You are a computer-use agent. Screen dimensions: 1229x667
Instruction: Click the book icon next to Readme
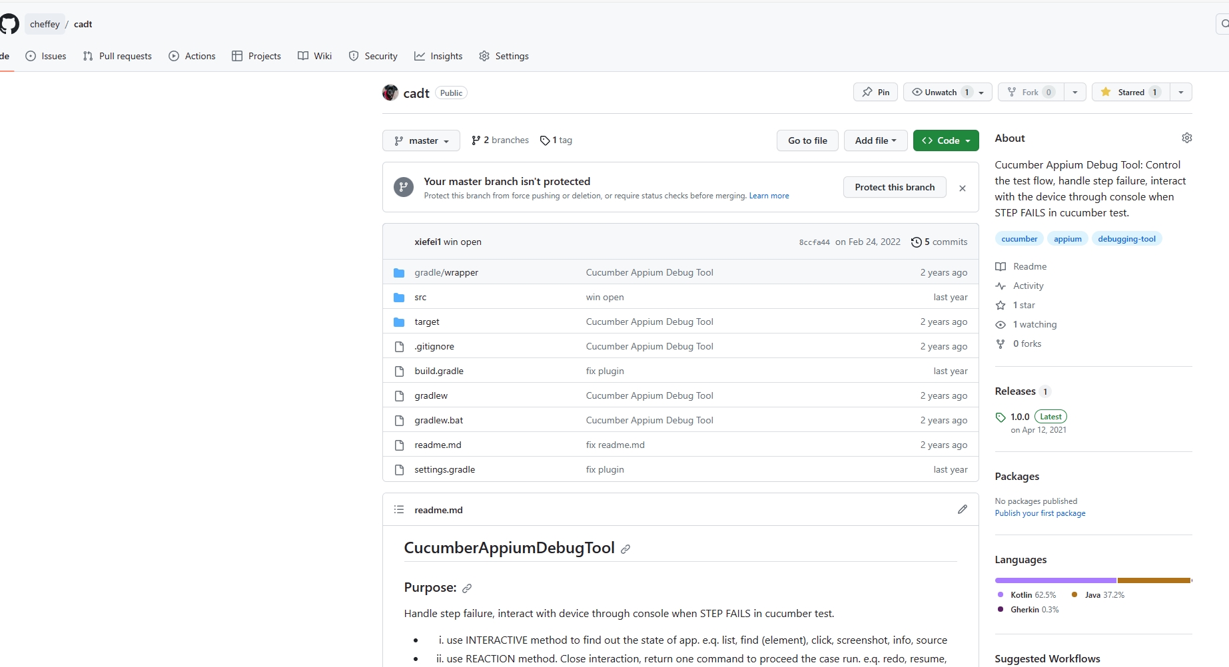coord(1001,267)
